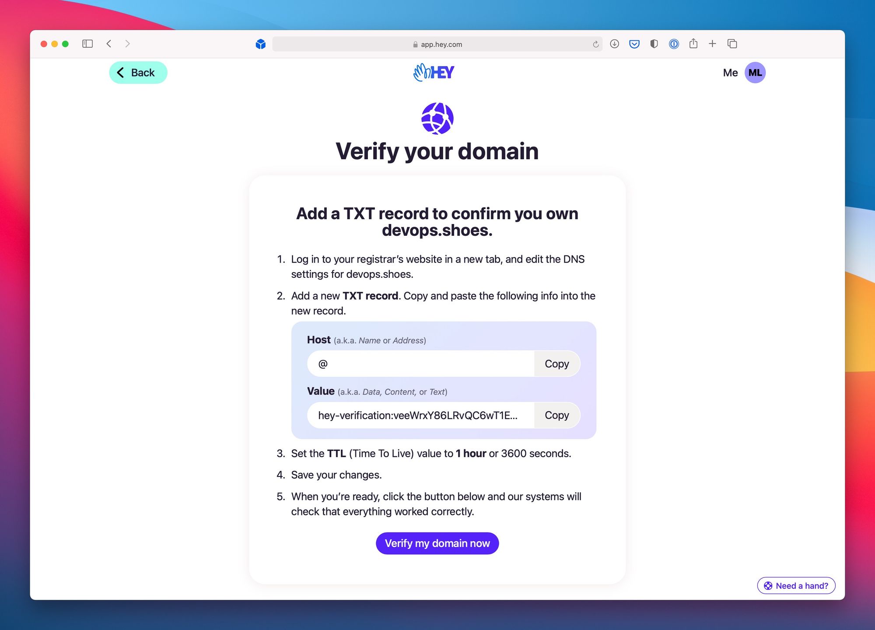Screen dimensions: 875x630
Task: Click the Copy button for Host field
Action: tap(557, 363)
